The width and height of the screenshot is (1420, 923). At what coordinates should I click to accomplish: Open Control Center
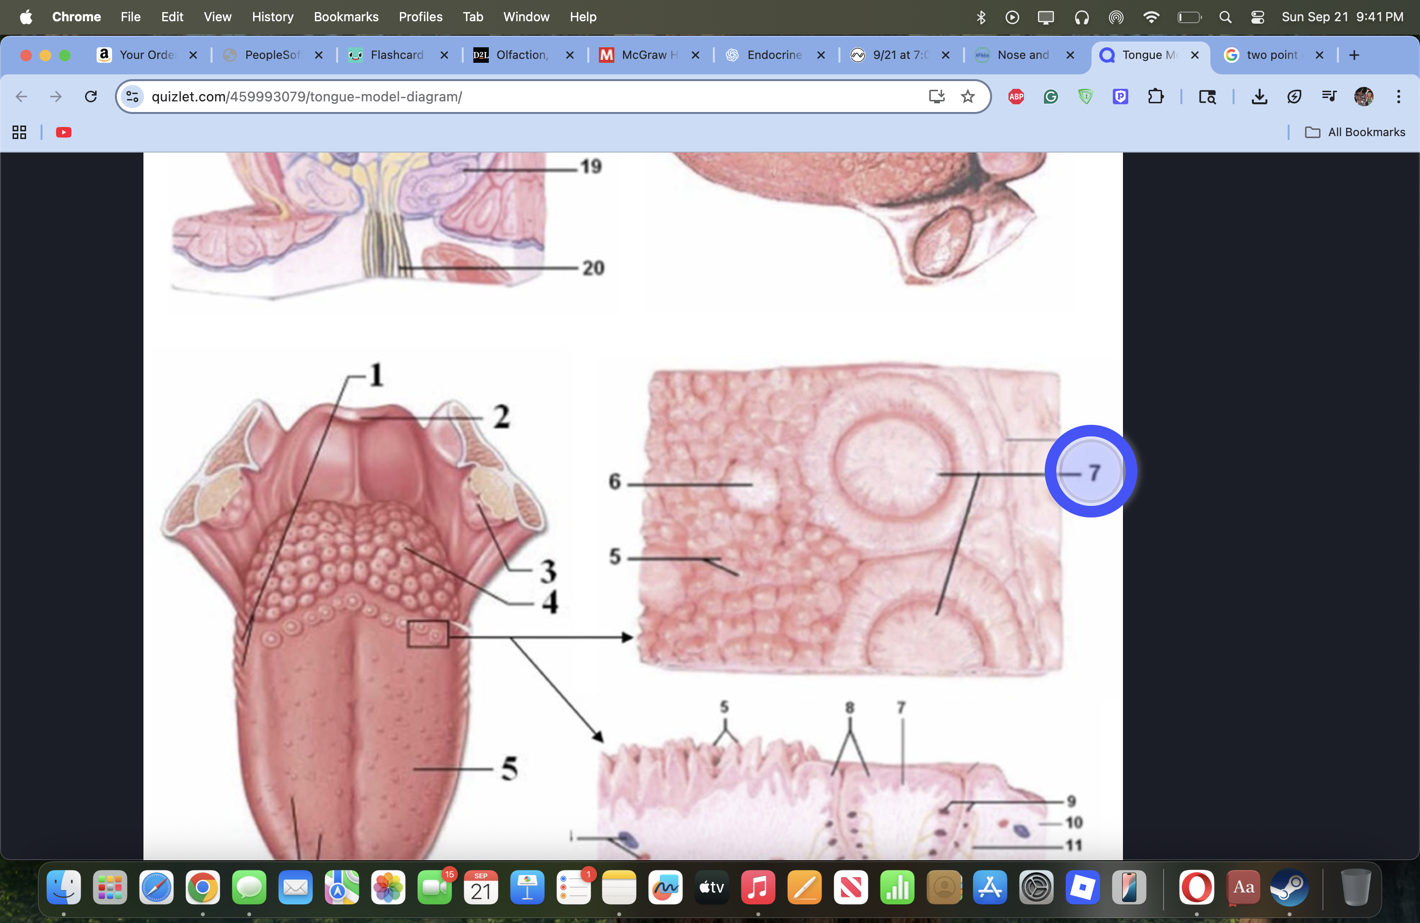(x=1257, y=17)
